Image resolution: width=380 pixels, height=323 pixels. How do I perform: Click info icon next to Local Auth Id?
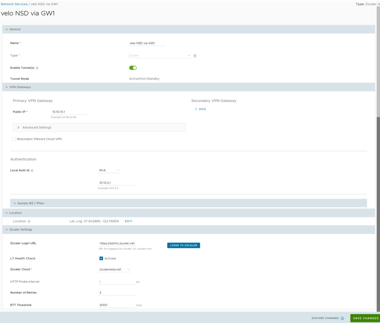(32, 170)
